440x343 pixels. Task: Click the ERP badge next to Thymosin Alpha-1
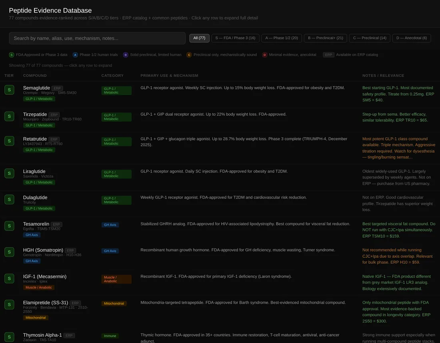(x=69, y=335)
